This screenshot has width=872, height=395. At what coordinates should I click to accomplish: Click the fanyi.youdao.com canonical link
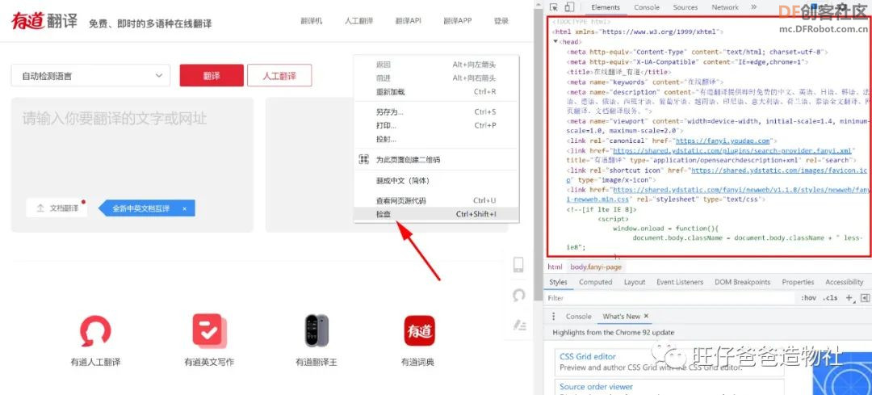[x=723, y=141]
